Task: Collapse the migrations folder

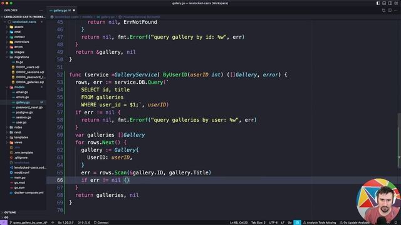Action: tap(21, 57)
